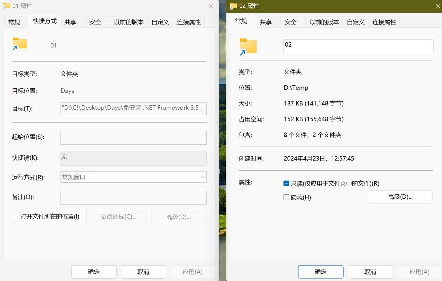Click 打开文件所在的位置 button

(x=50, y=216)
